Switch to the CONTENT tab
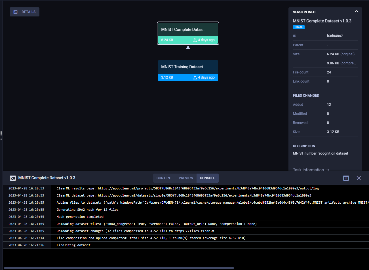Screen dimensions: 369x270 [164, 178]
